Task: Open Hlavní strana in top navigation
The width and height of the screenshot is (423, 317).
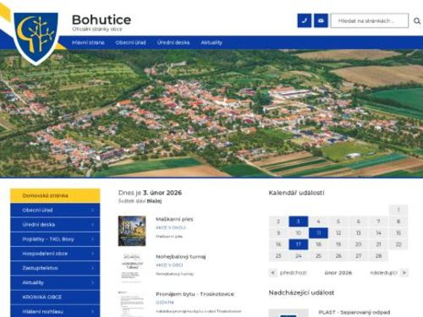Action: coord(88,42)
